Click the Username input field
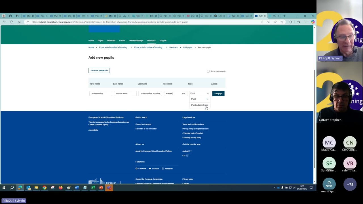The height and width of the screenshot is (204, 363). coord(150,93)
